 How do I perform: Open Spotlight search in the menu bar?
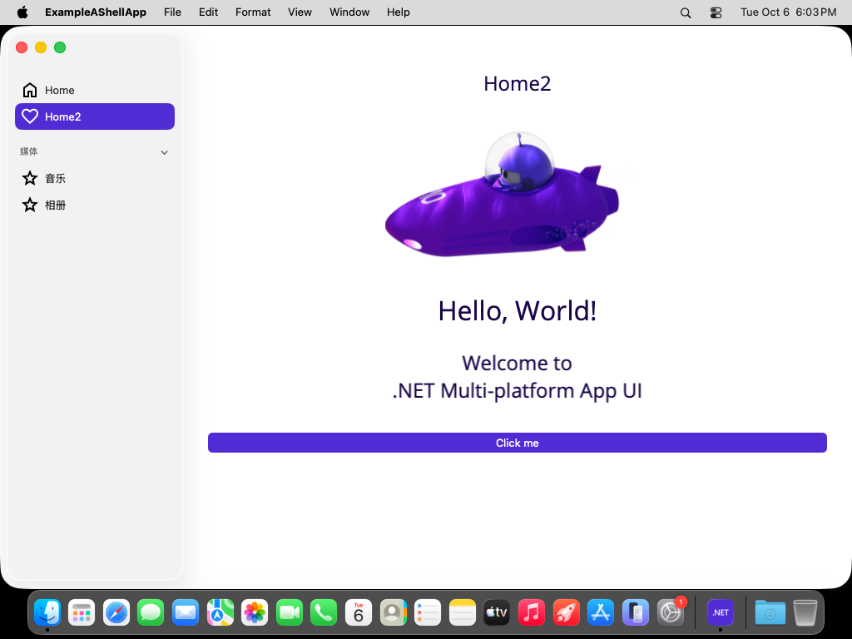tap(686, 12)
